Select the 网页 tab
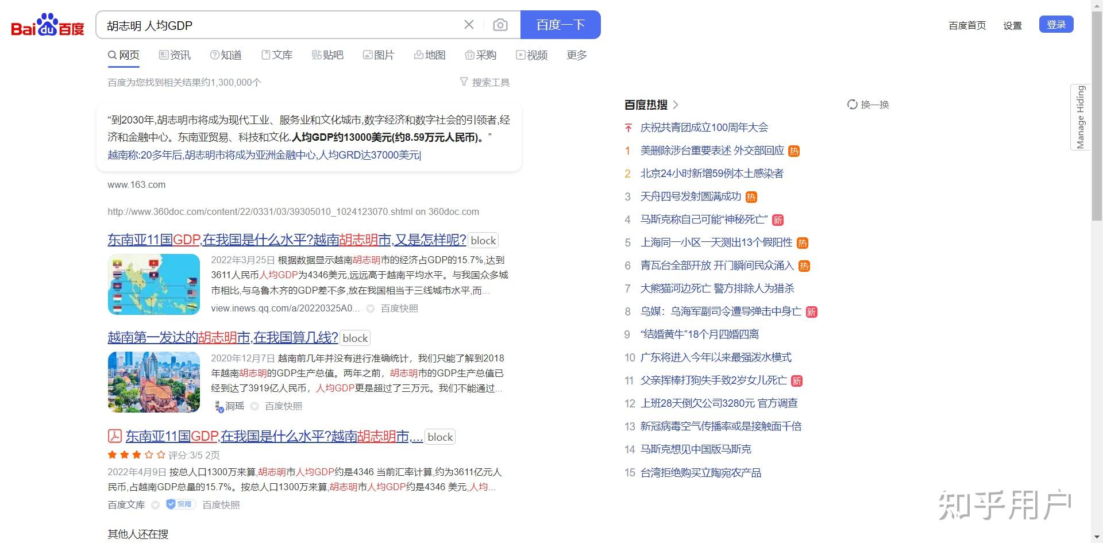This screenshot has height=543, width=1103. (124, 55)
